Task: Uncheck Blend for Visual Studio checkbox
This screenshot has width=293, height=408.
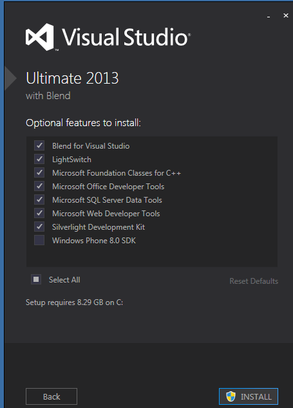Action: (39, 145)
